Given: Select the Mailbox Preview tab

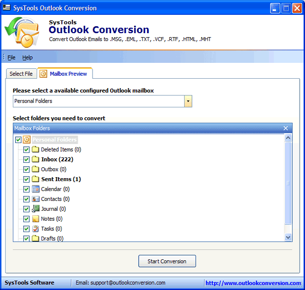Looking at the screenshot, I should coord(65,73).
